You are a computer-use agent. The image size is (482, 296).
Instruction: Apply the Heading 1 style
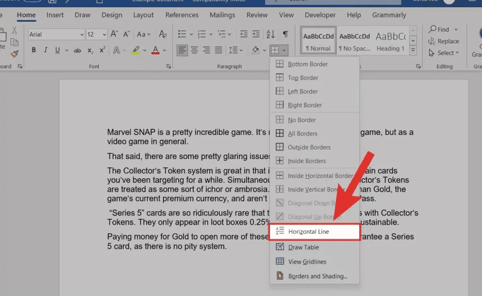(x=390, y=41)
